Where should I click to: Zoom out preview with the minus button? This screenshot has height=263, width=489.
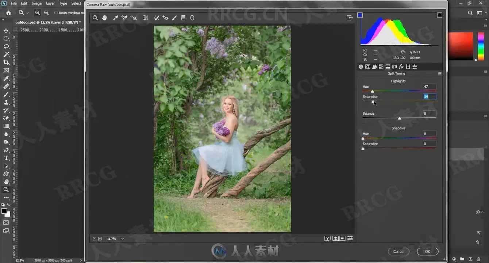click(95, 239)
